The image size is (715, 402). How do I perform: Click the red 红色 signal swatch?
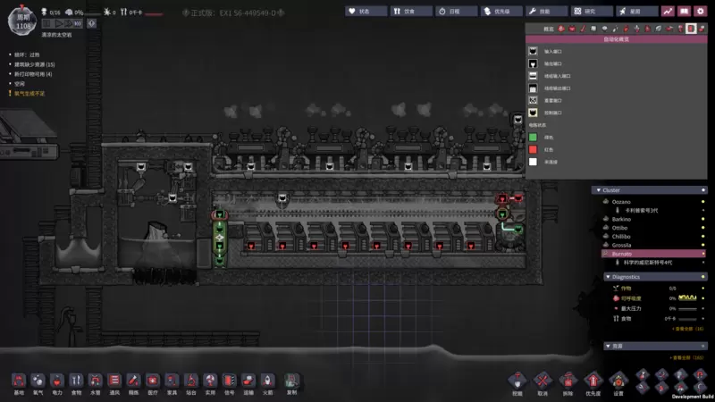point(533,149)
